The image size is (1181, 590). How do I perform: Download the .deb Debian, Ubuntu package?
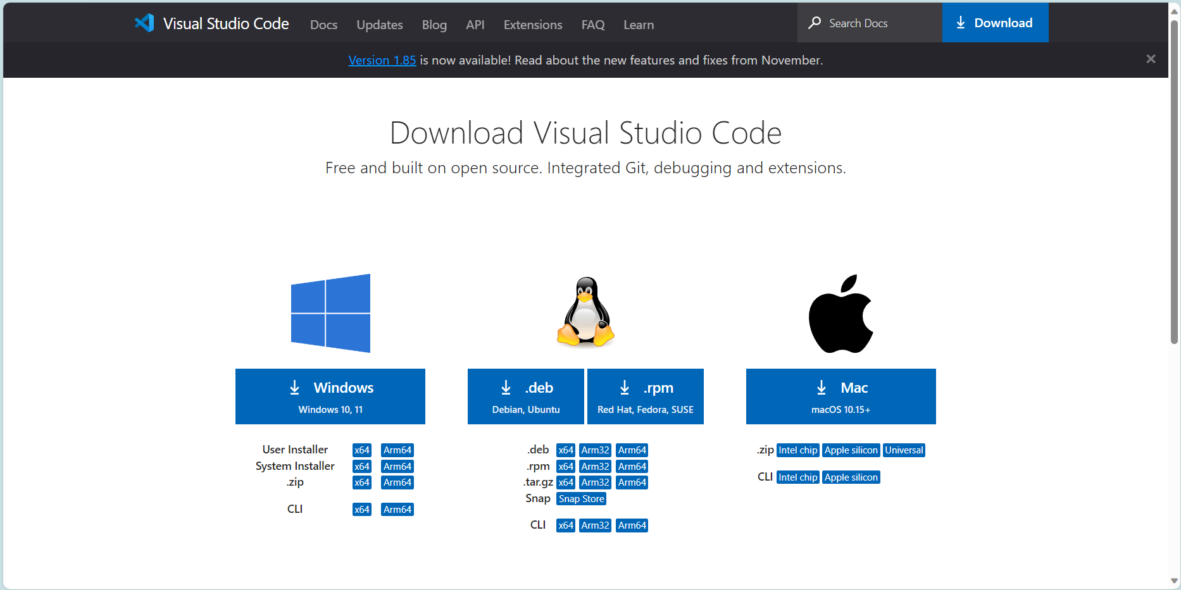tap(526, 396)
